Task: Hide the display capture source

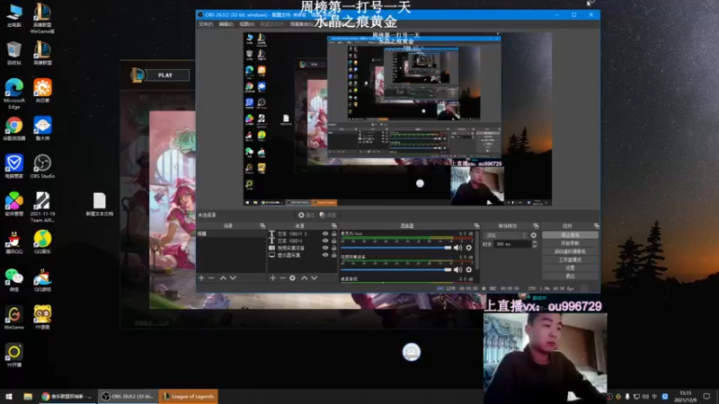Action: click(325, 255)
